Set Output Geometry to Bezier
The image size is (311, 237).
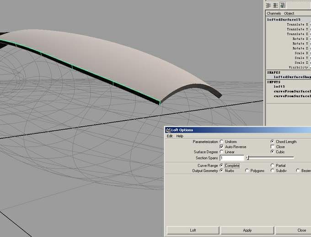pyautogui.click(x=298, y=171)
